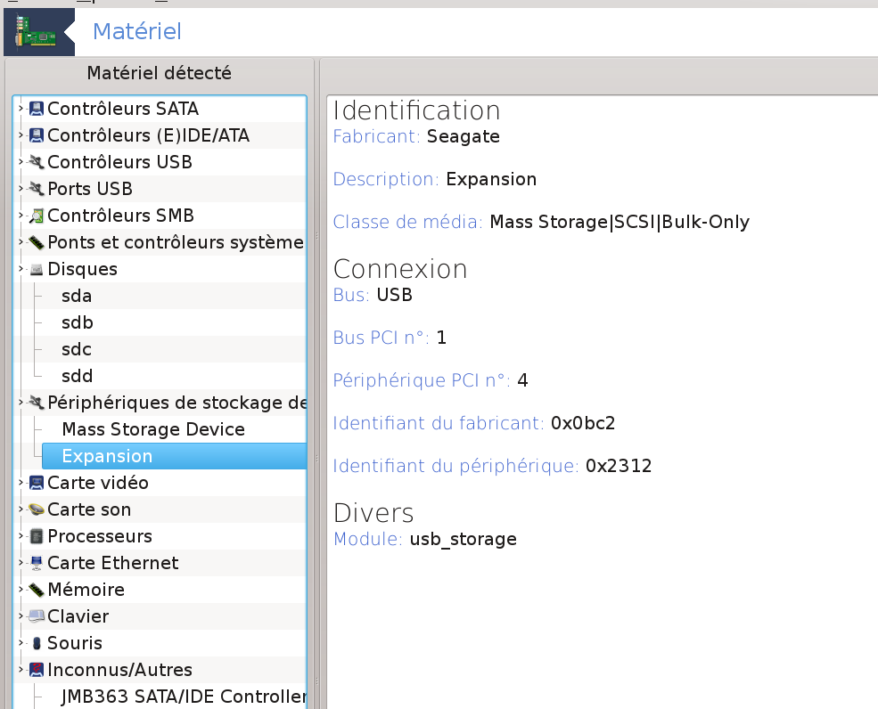Screen dimensions: 878x709
Task: Click the Carte vidéo monitor icon
Action: pyautogui.click(x=37, y=484)
